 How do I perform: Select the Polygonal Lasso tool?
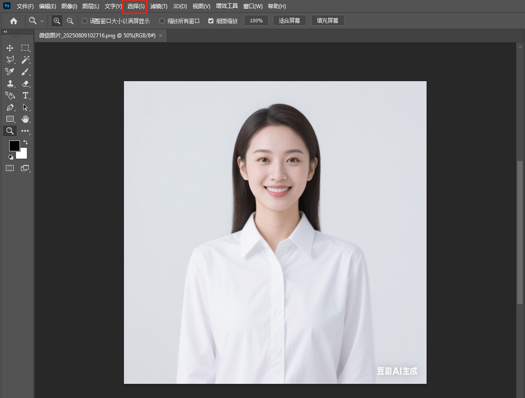tap(10, 60)
